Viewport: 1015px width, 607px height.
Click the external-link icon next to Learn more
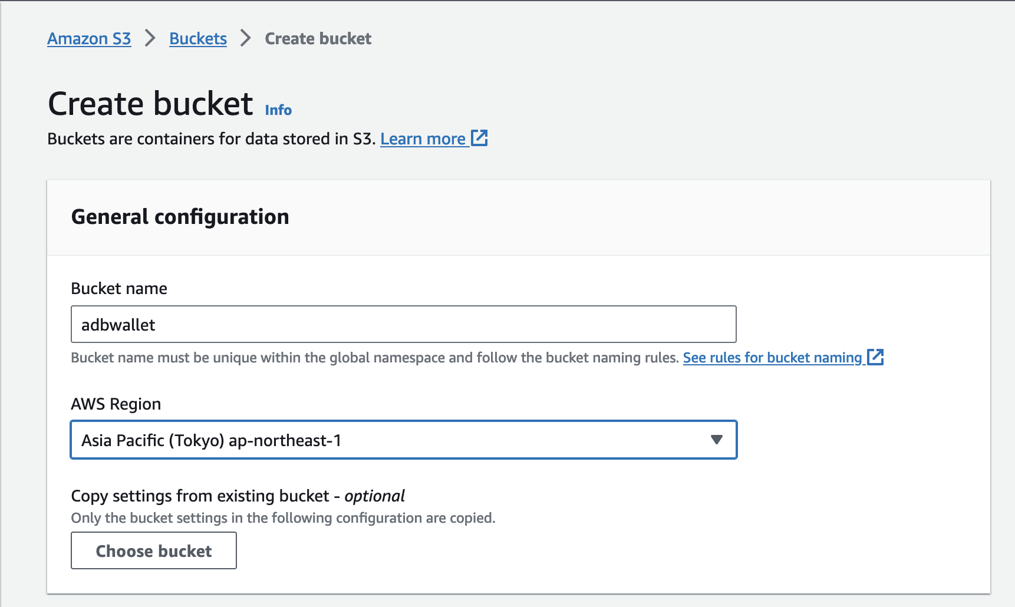[479, 138]
